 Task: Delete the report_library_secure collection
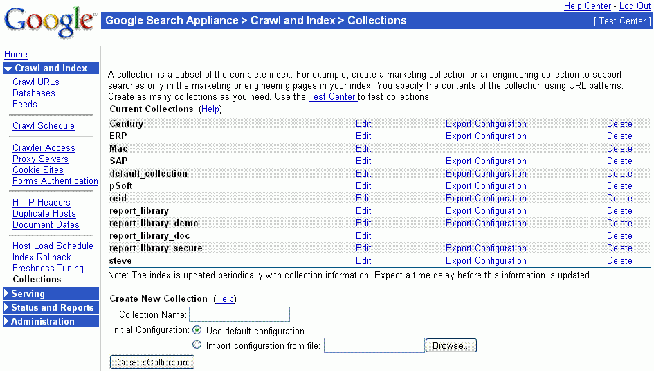point(619,248)
